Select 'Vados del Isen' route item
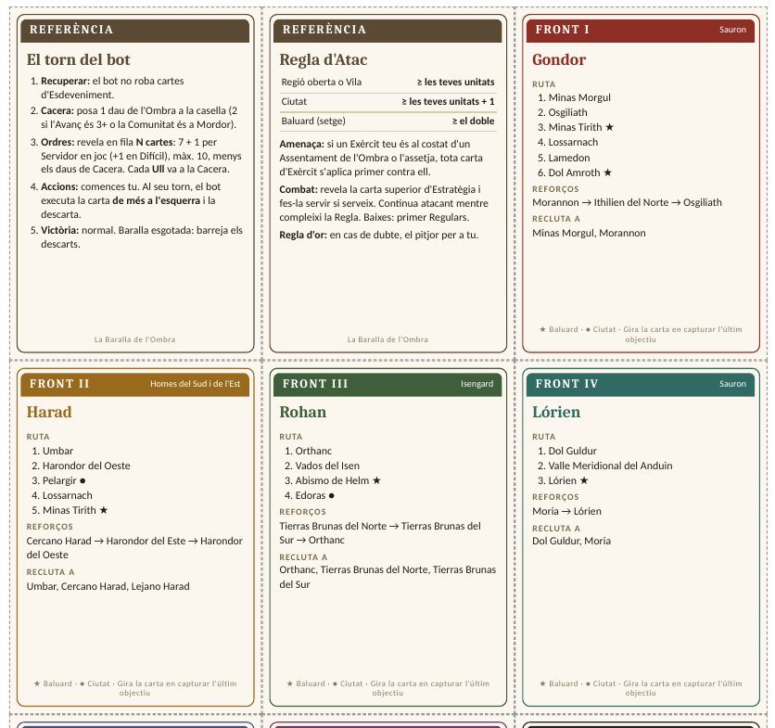The image size is (775, 728). tap(327, 466)
